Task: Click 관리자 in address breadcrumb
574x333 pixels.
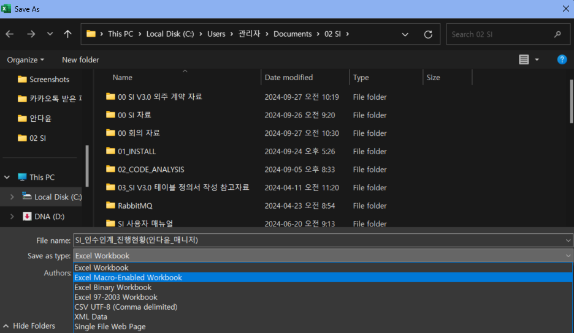Action: click(x=250, y=34)
